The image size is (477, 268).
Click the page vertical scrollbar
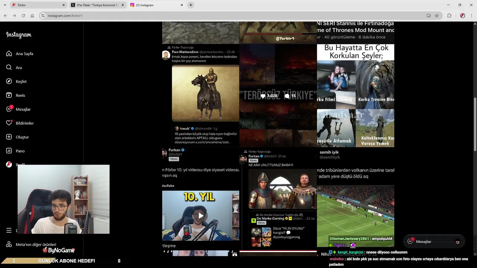(475, 124)
